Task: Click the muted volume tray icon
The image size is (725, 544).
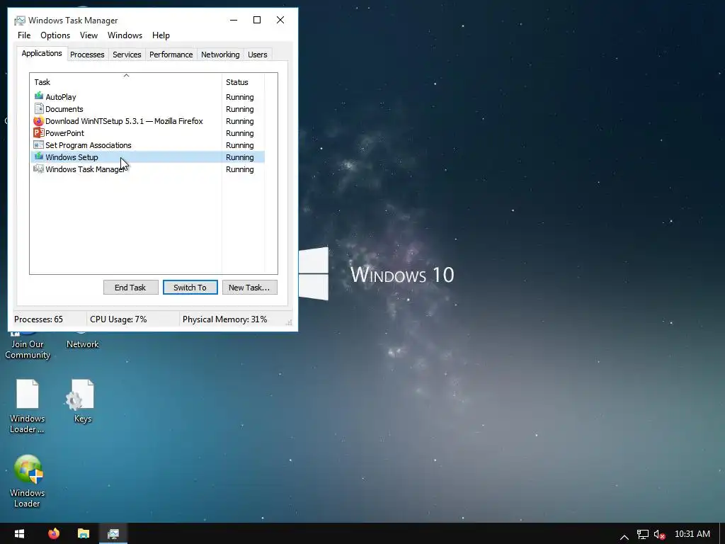Action: pyautogui.click(x=659, y=535)
